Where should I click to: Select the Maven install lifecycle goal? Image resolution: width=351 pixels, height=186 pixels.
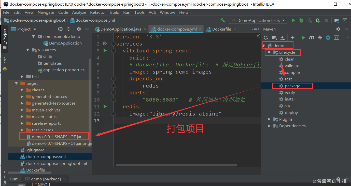[290, 99]
